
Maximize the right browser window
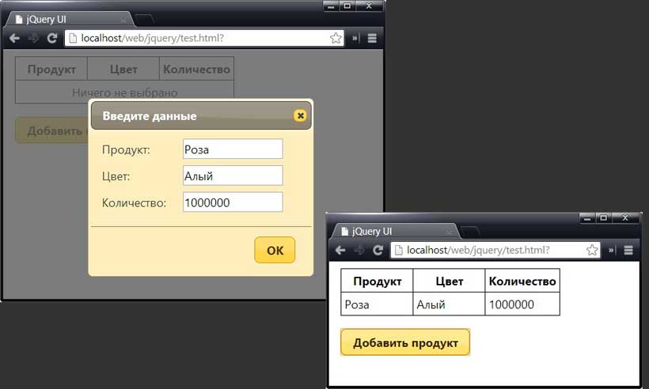tap(603, 217)
